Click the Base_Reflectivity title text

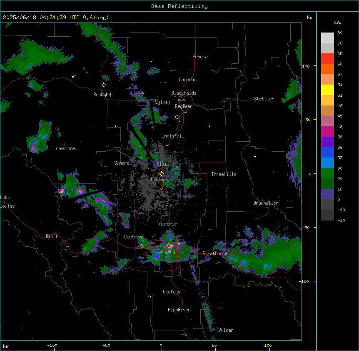click(179, 6)
